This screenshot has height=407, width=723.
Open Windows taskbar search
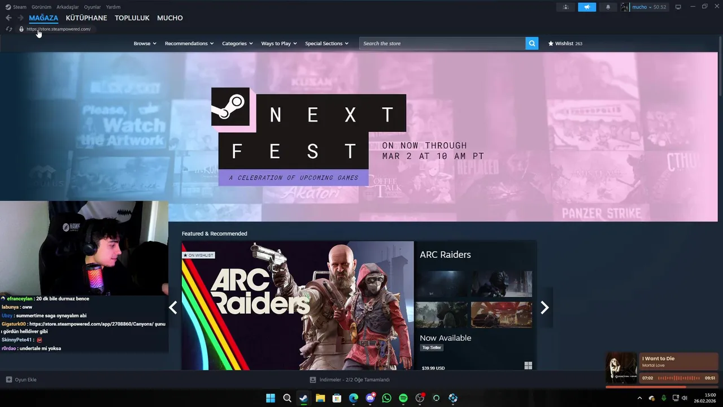tap(287, 398)
